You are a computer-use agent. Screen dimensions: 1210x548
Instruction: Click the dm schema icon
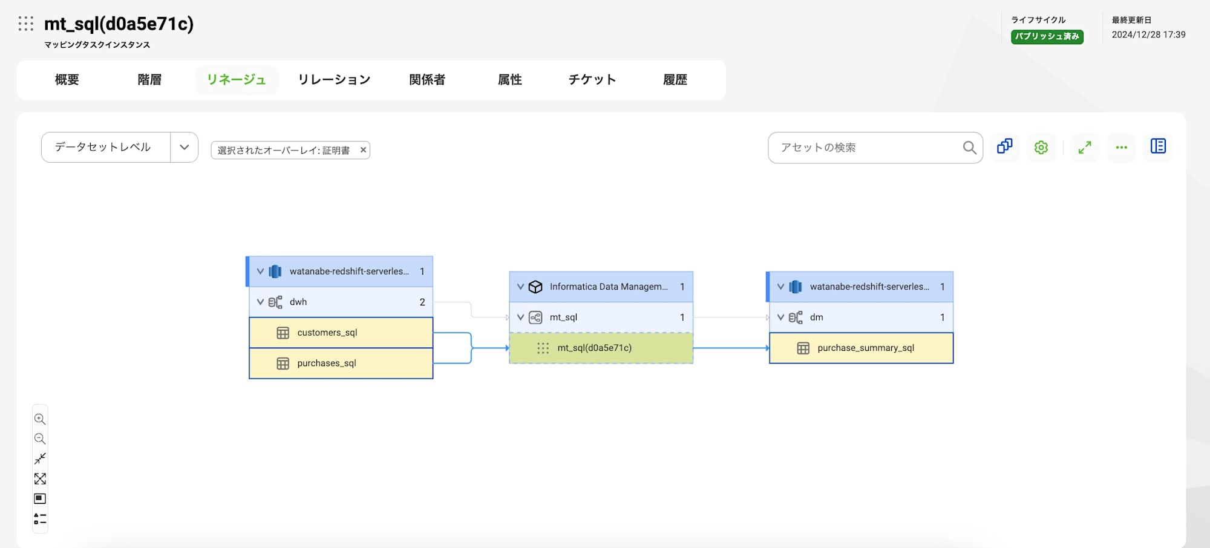click(x=796, y=317)
